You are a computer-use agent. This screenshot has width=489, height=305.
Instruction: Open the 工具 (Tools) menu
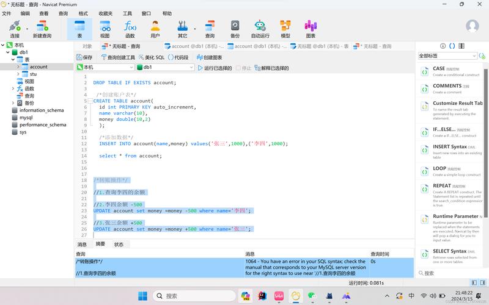[x=127, y=13]
